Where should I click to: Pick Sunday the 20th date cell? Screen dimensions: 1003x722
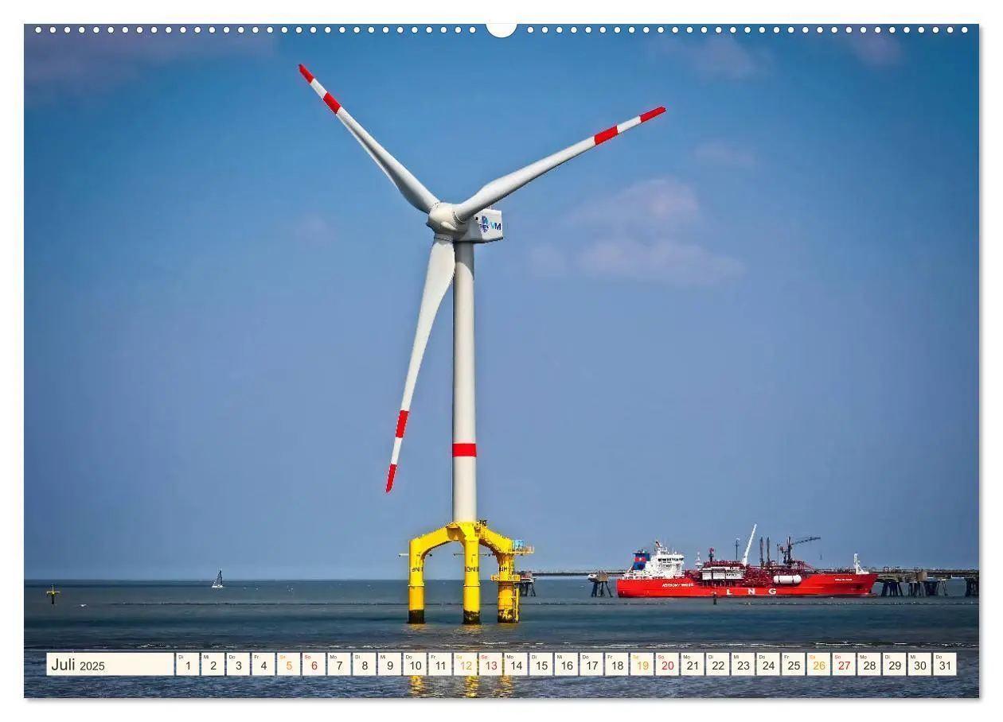click(x=667, y=665)
